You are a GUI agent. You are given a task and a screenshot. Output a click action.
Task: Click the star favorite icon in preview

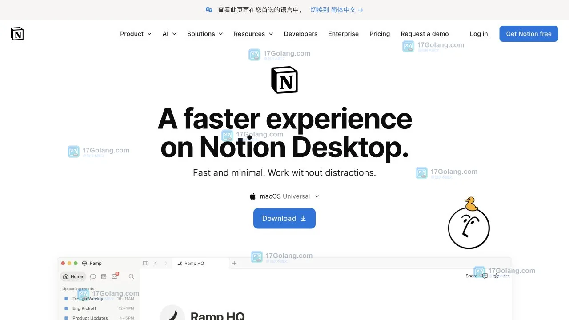[496, 276]
